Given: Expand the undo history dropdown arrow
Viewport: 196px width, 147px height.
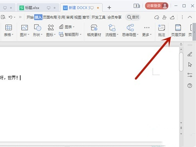Looking at the screenshot, I should (x=15, y=17).
